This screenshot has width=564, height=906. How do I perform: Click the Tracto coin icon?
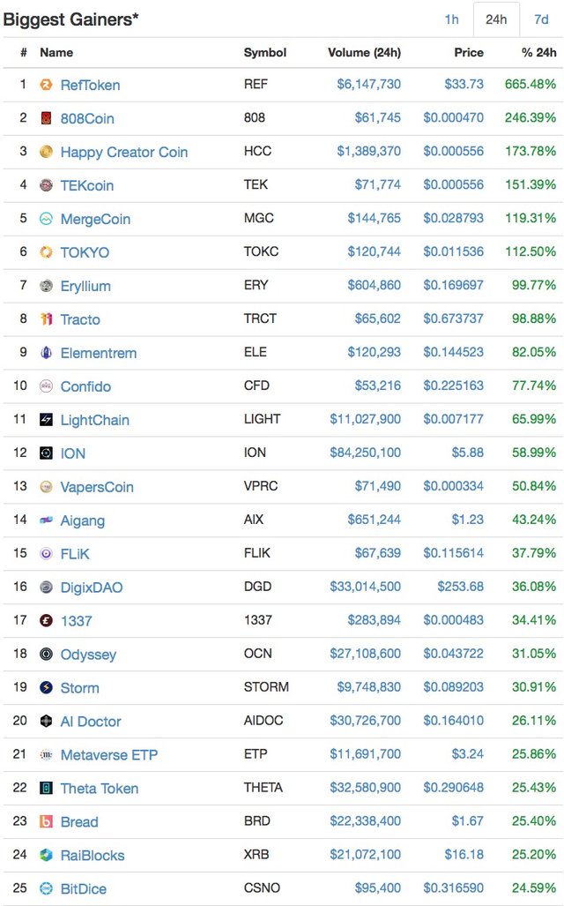click(47, 319)
